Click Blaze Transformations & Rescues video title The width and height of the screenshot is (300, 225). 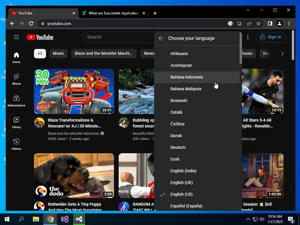click(74, 123)
